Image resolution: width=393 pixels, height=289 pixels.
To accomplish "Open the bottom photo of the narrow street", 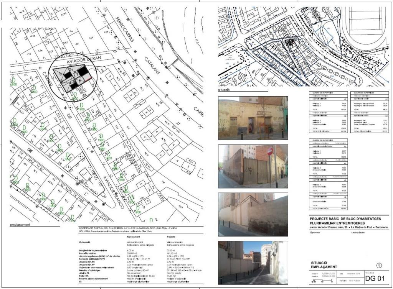I will (x=253, y=263).
